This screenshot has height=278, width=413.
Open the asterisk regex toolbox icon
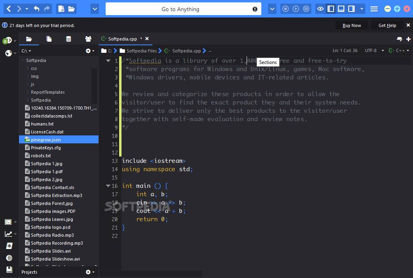(x=9, y=246)
